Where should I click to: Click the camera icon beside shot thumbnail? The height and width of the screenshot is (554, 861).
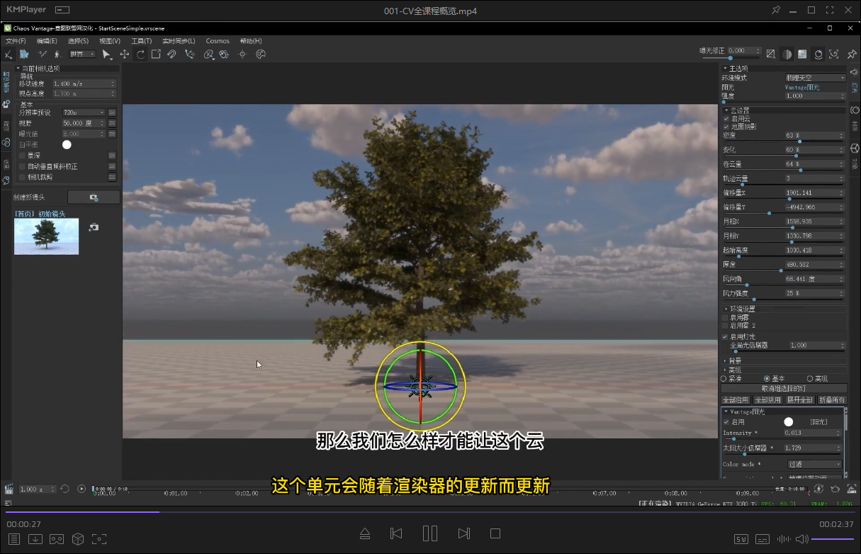coord(93,227)
